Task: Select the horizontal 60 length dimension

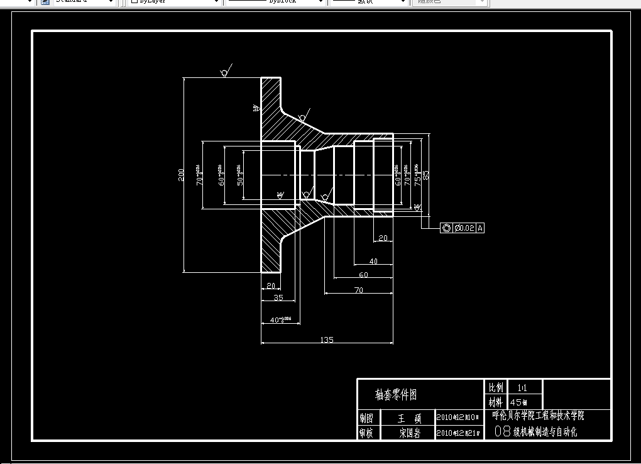Action: (x=363, y=275)
